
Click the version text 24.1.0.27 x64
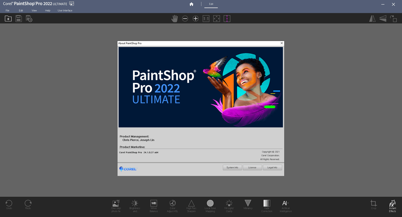click(x=151, y=152)
